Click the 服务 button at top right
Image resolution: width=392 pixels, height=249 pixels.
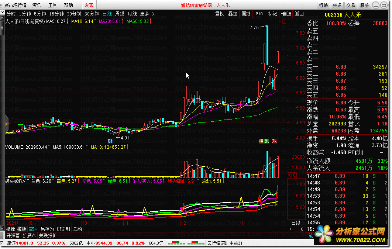pos(364,5)
